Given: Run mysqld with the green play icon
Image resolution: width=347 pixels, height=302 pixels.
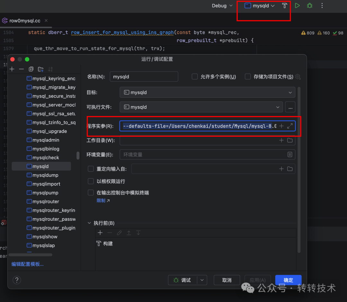Looking at the screenshot, I should (297, 5).
